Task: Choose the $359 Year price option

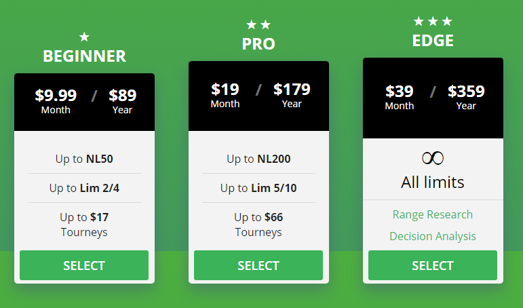Action: point(466,98)
